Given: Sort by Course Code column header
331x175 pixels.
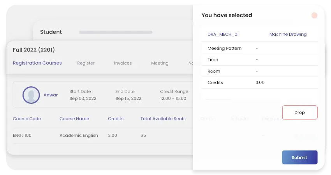Looking at the screenshot, I should 27,119.
